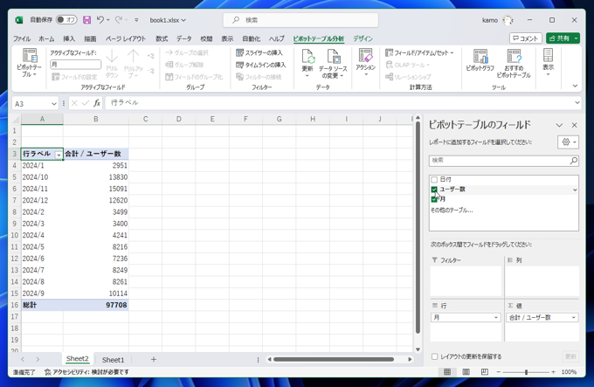
Task: Open Recommended PivotTables
Action: tap(514, 64)
